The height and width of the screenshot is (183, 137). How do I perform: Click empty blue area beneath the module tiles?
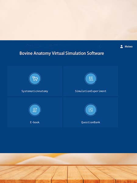[x=68, y=140]
